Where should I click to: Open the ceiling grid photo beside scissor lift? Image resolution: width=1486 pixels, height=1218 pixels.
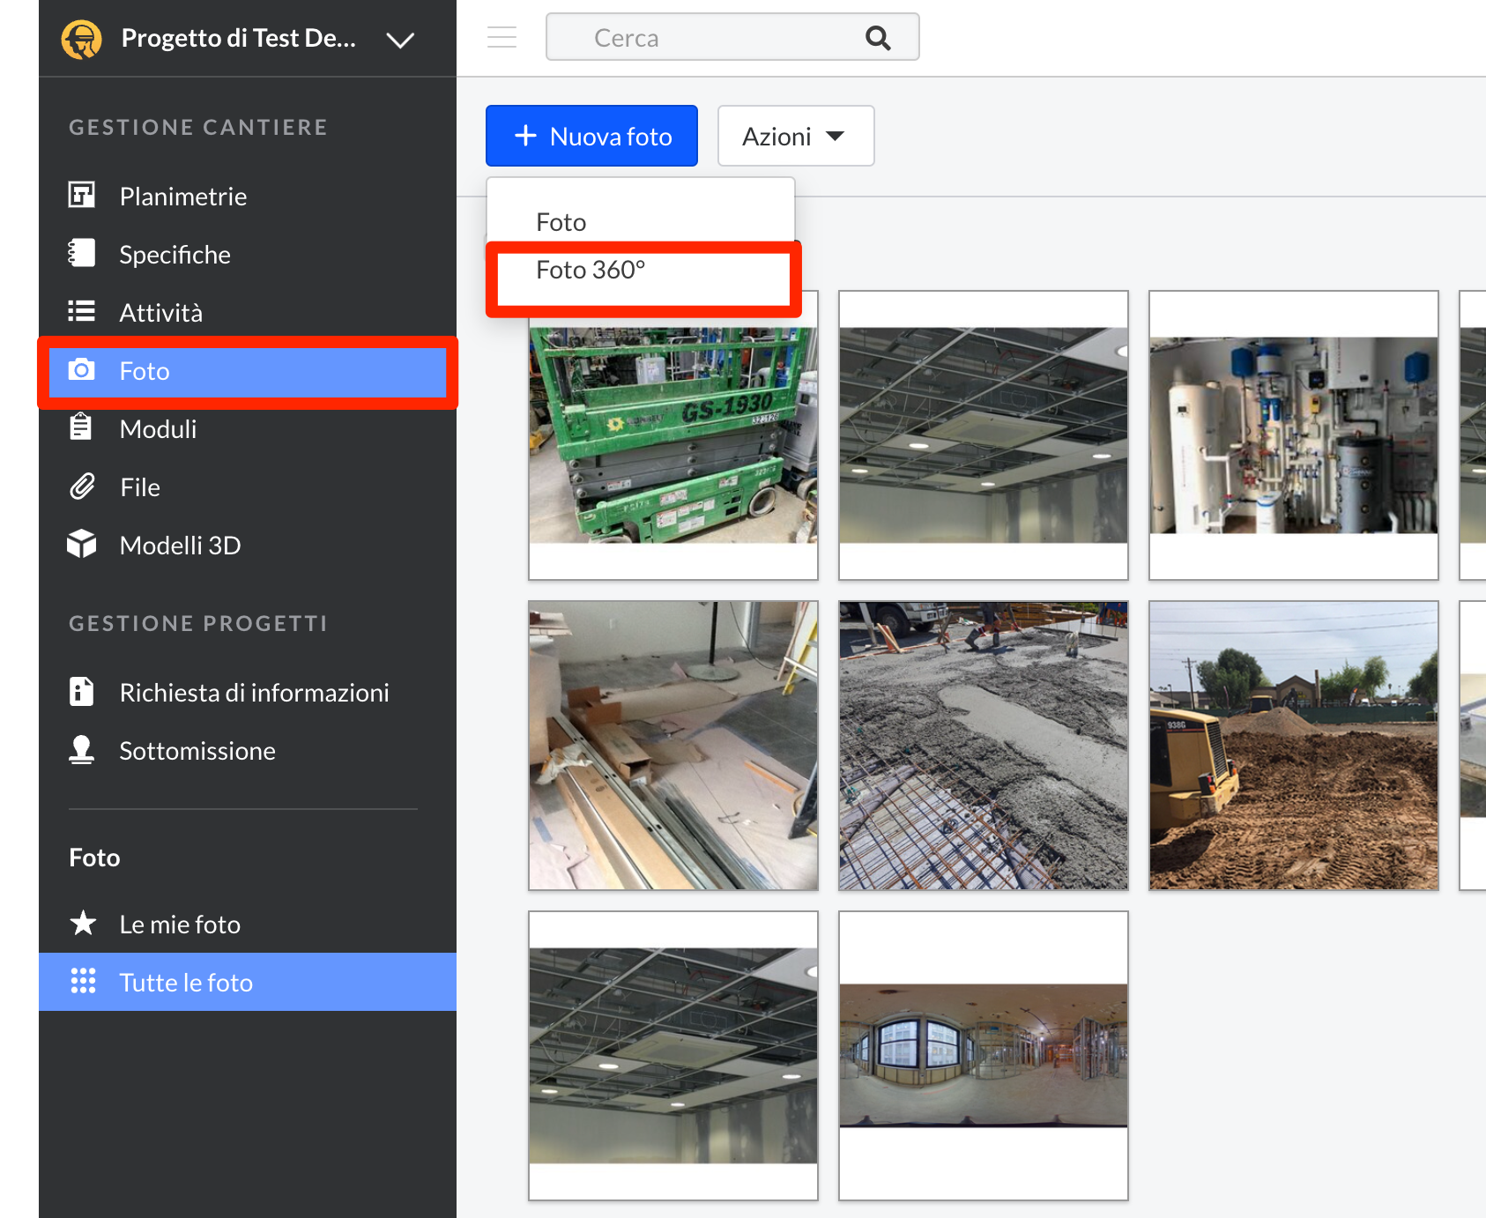click(984, 435)
